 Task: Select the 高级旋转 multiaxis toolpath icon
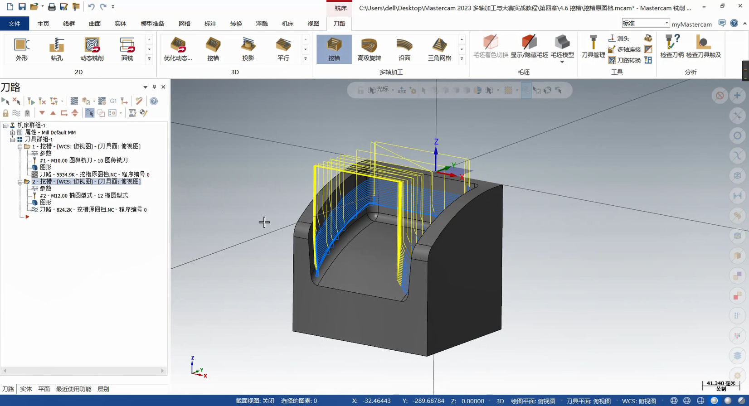point(369,49)
